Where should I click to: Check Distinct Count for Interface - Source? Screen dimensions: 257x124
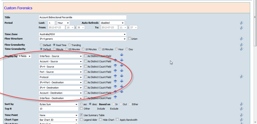86,56
